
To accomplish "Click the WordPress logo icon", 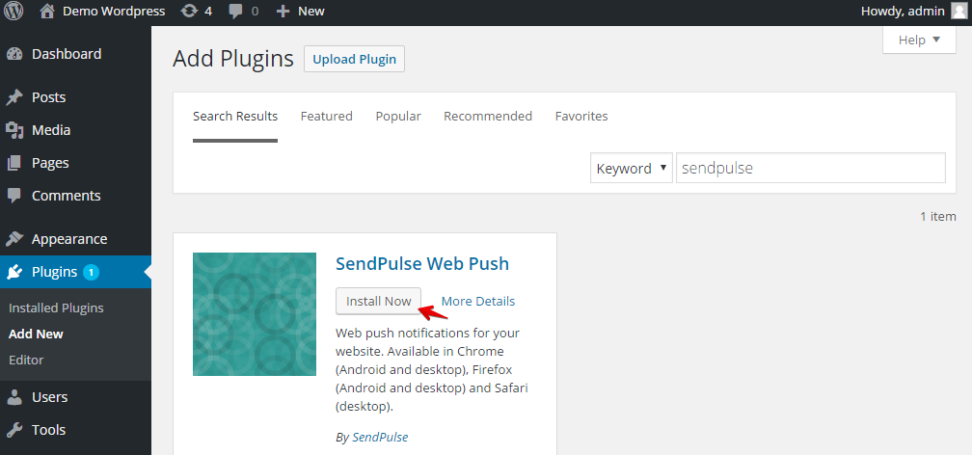I will pos(13,12).
